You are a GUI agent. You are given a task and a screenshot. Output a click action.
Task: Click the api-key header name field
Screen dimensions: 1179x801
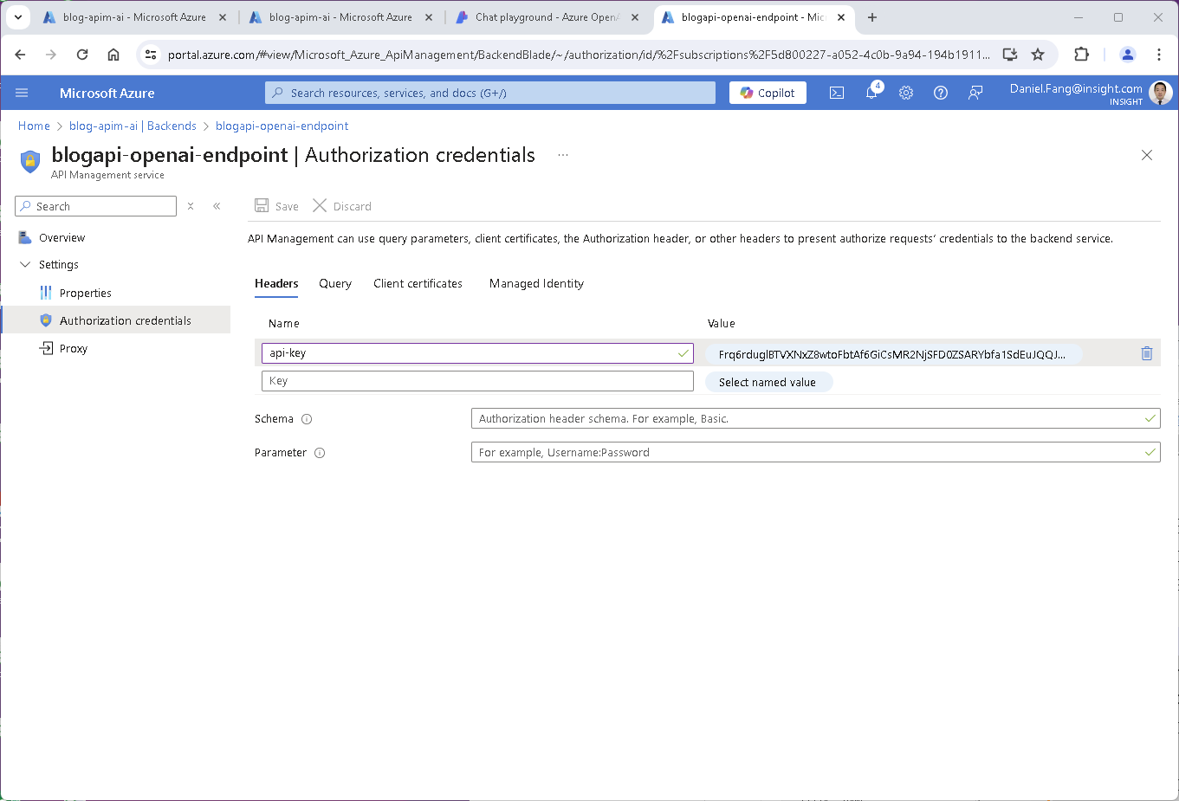(x=477, y=353)
